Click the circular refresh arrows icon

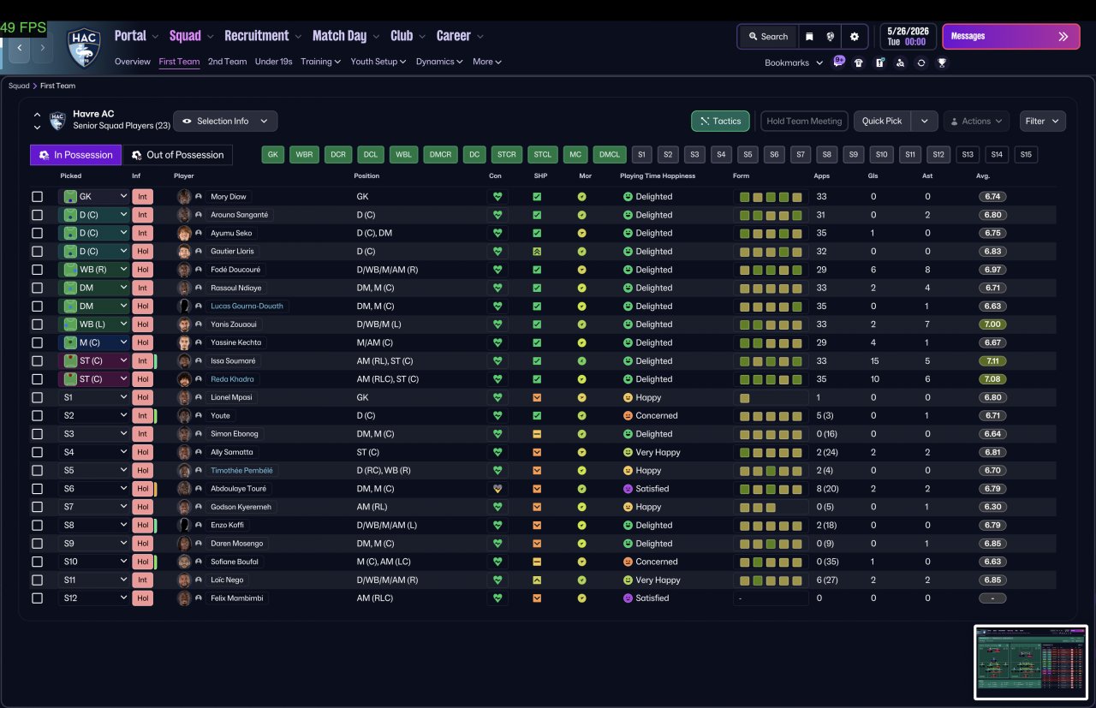coord(920,62)
